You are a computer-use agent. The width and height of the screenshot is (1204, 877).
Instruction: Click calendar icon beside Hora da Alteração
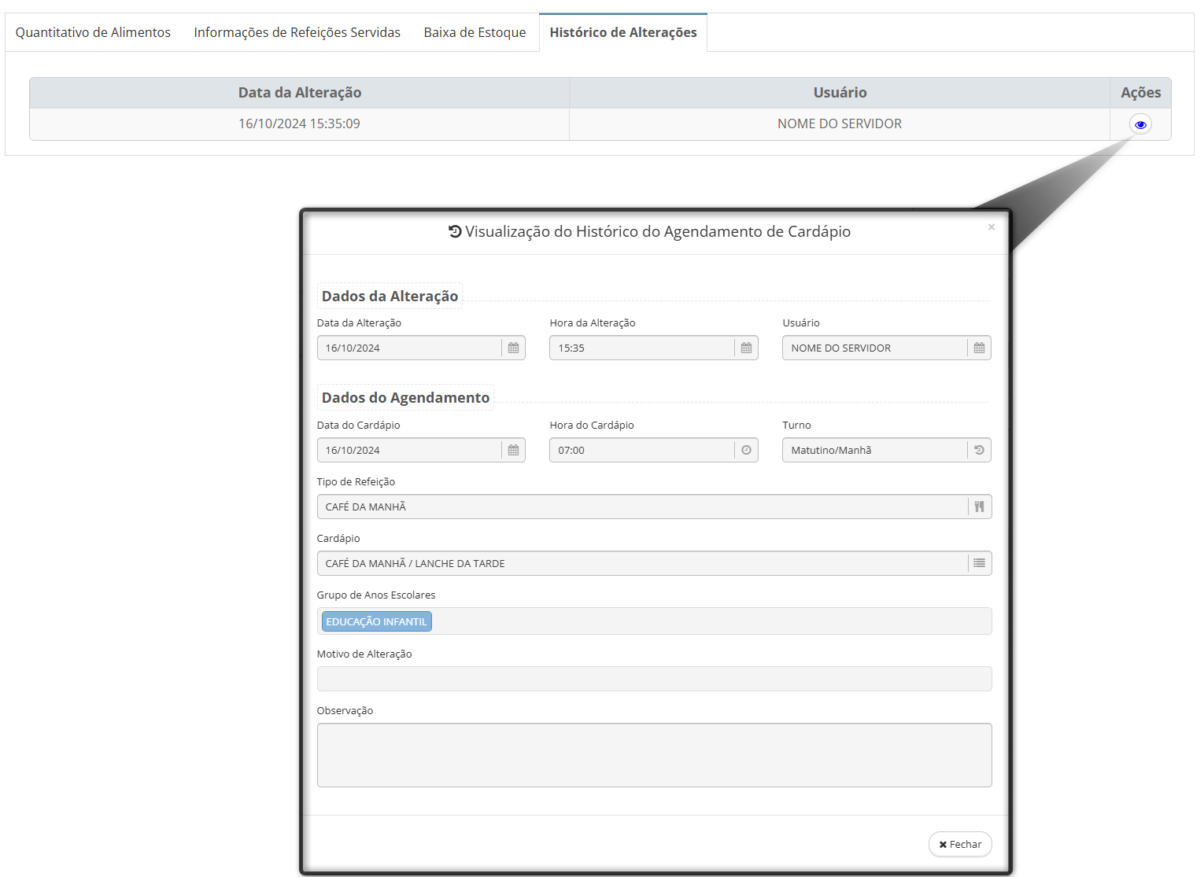pos(747,348)
